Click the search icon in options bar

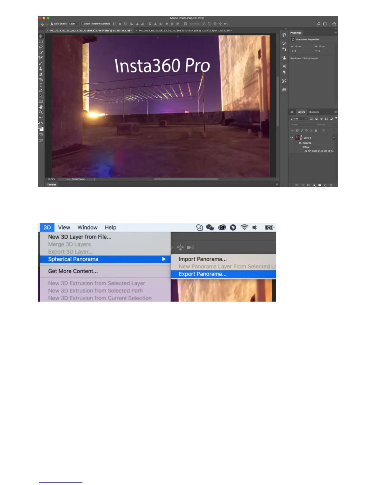tap(319, 24)
